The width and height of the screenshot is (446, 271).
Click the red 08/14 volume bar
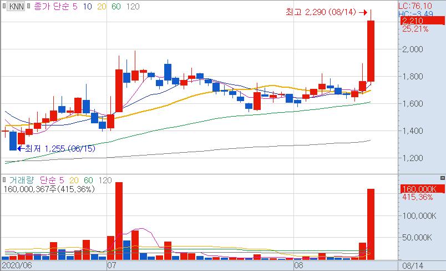(x=371, y=224)
